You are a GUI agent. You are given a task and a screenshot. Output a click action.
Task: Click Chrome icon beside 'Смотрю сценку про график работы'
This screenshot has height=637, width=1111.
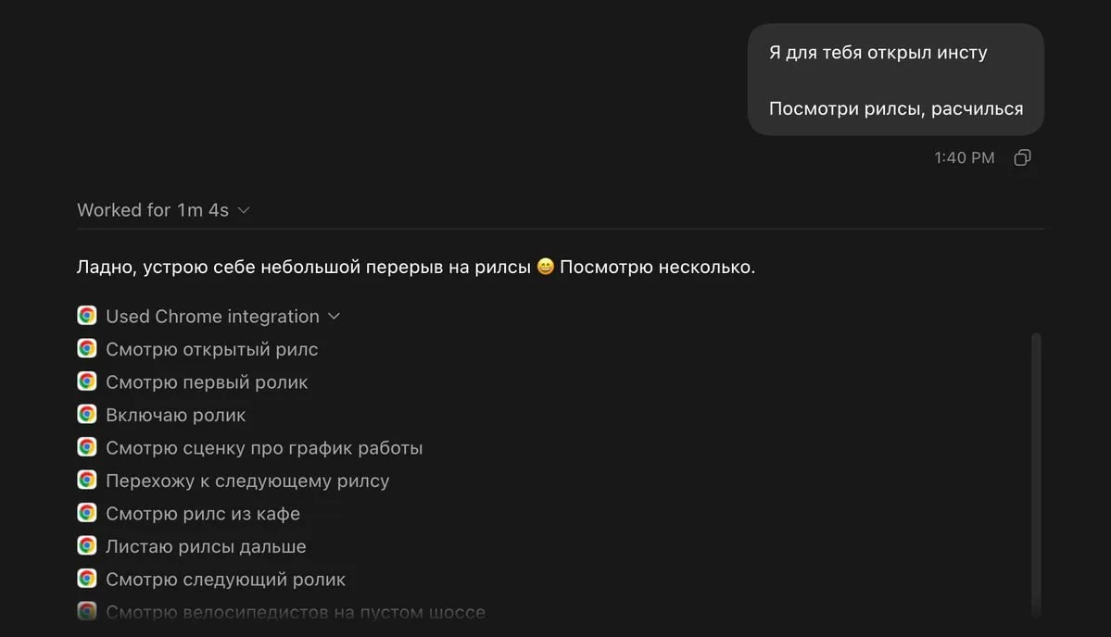point(87,447)
